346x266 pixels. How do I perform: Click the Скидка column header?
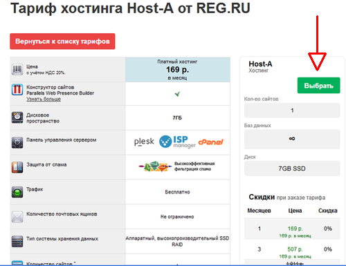pos(328,211)
